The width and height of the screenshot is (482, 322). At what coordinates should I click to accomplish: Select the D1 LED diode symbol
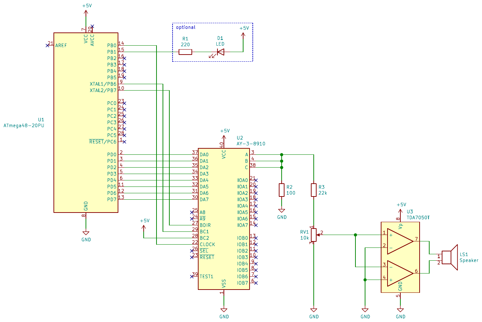tap(220, 52)
